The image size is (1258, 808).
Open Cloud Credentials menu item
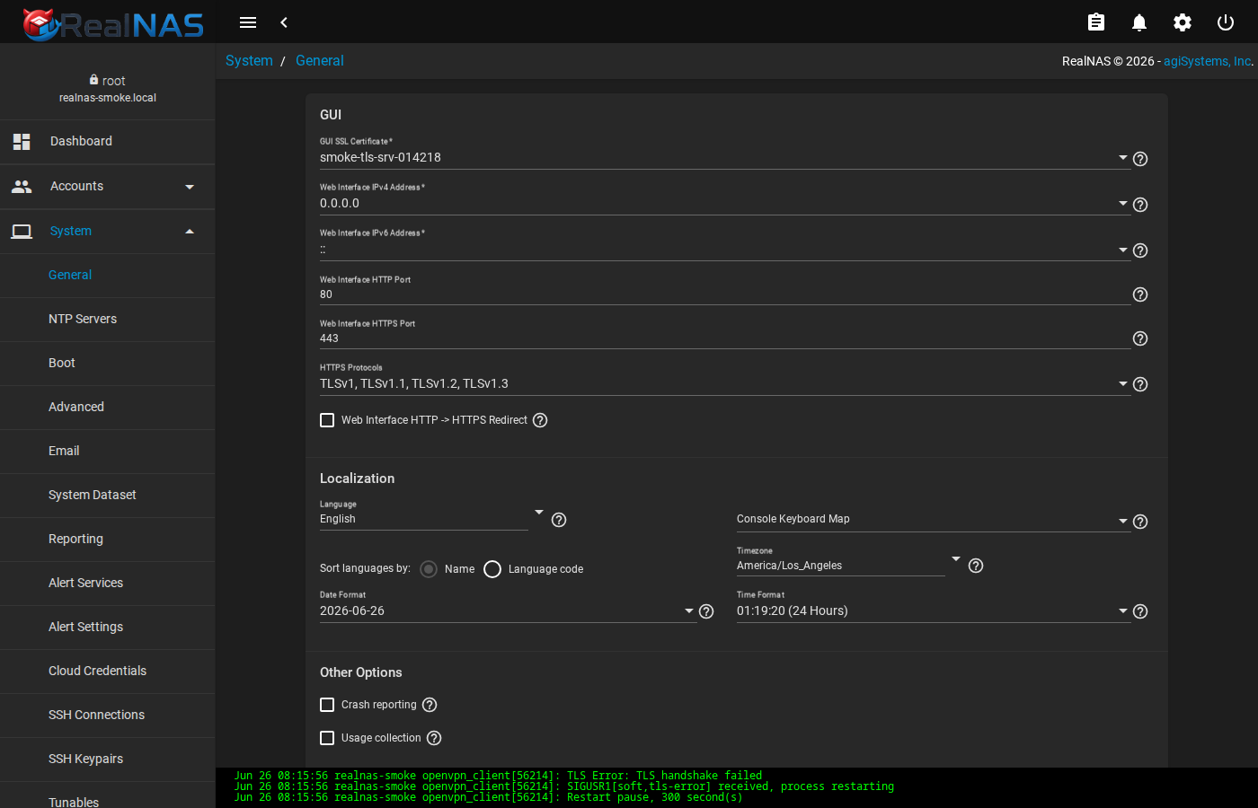tap(108, 672)
